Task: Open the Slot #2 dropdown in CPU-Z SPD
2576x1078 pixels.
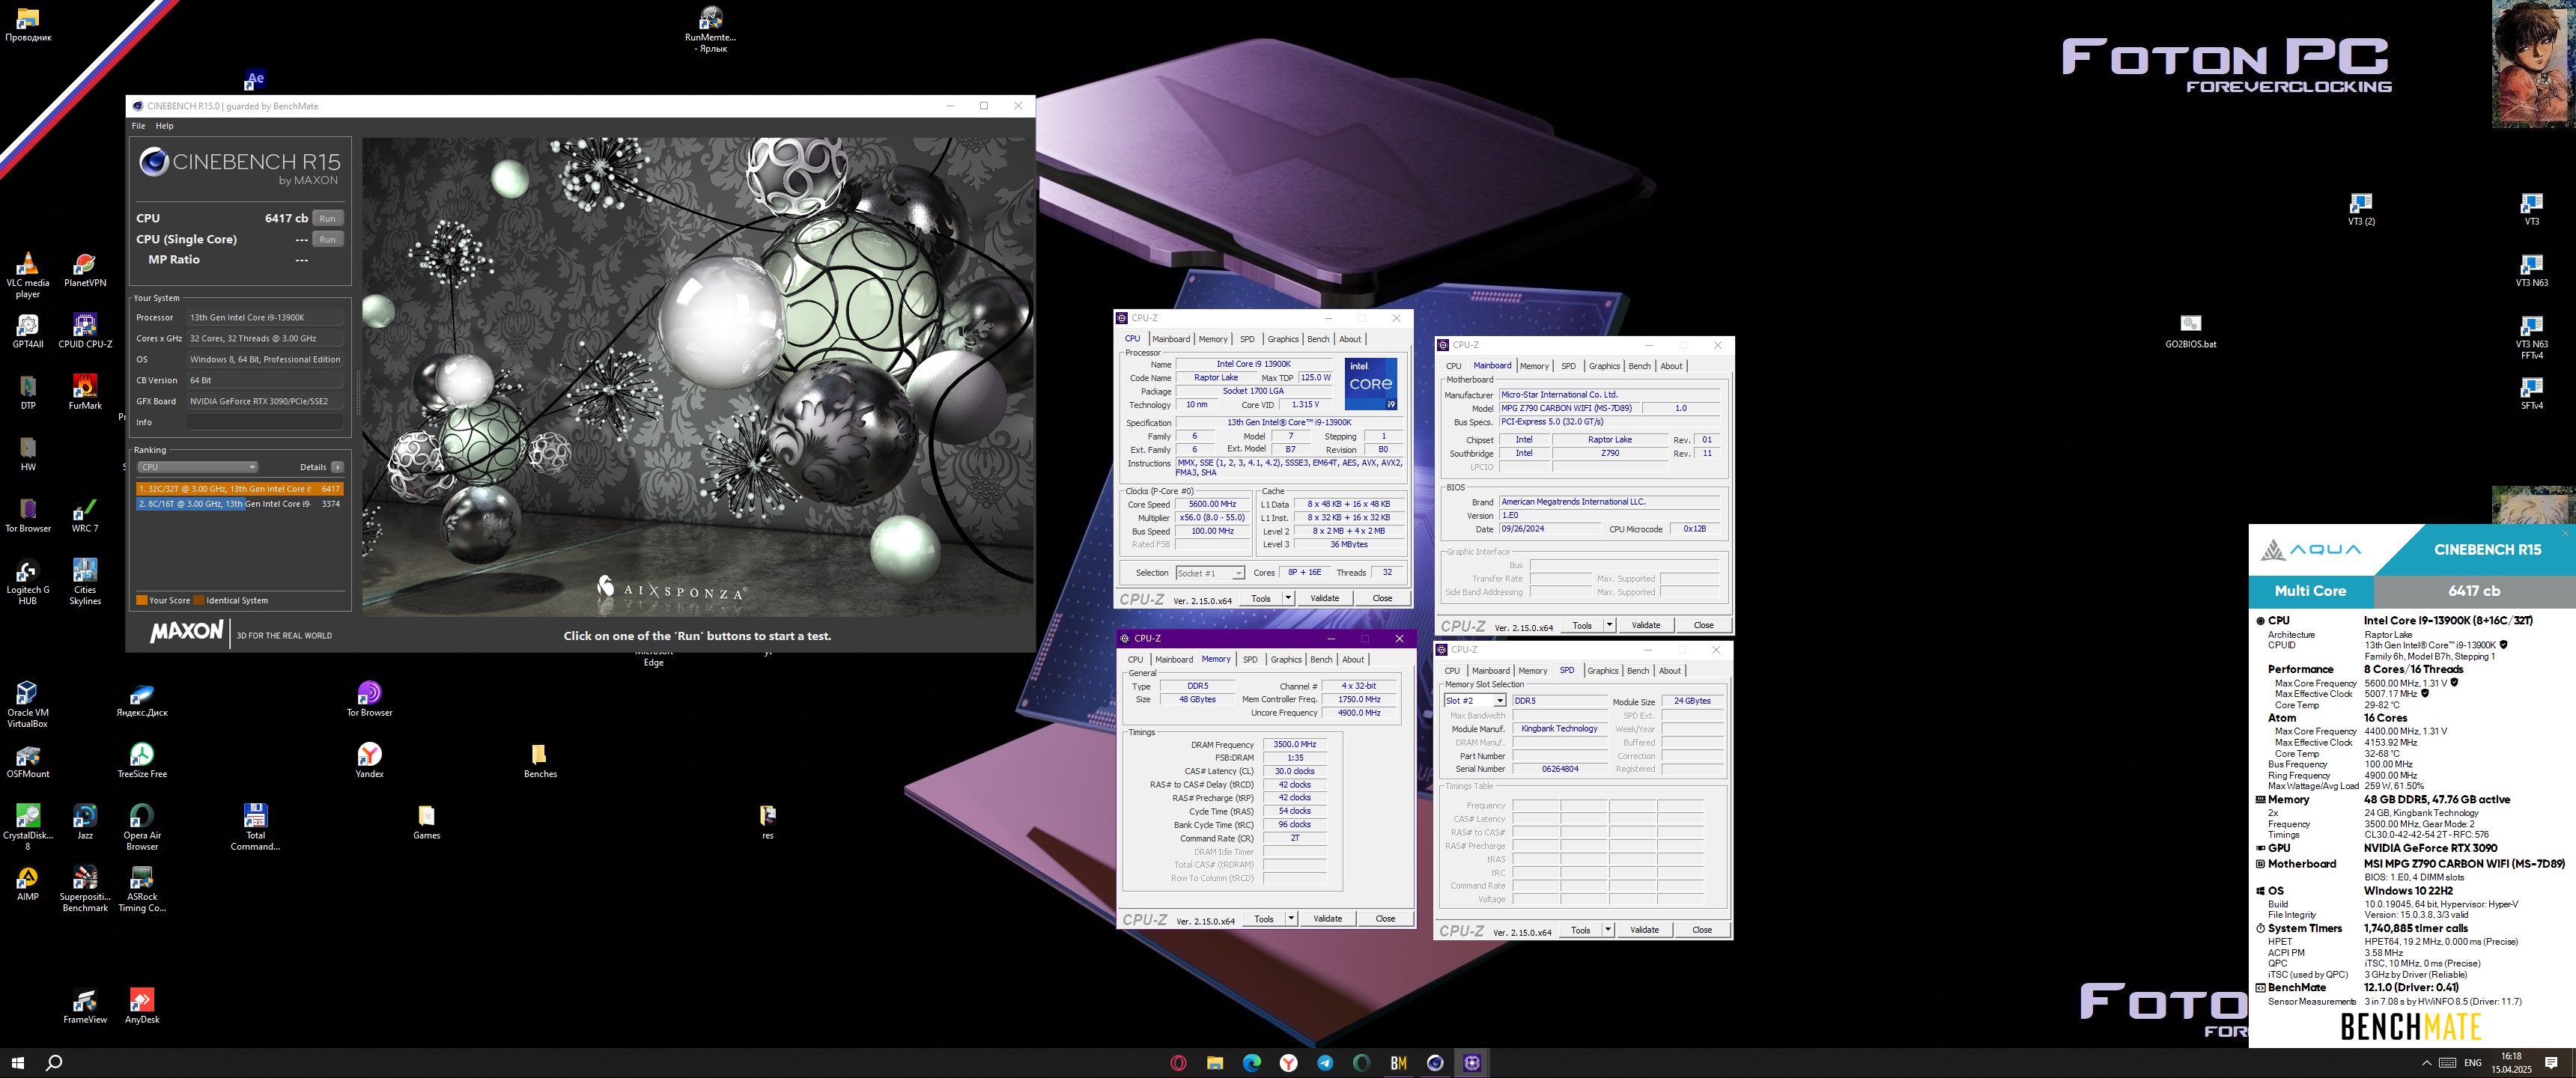Action: point(1474,701)
